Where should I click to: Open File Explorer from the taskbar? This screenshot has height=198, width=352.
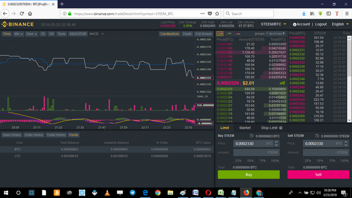click(170, 192)
